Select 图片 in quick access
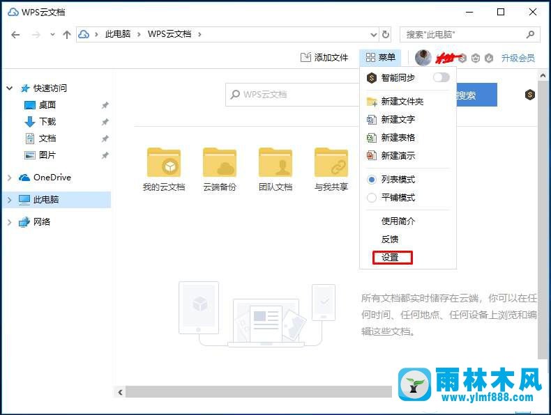This screenshot has width=551, height=415. tap(47, 155)
